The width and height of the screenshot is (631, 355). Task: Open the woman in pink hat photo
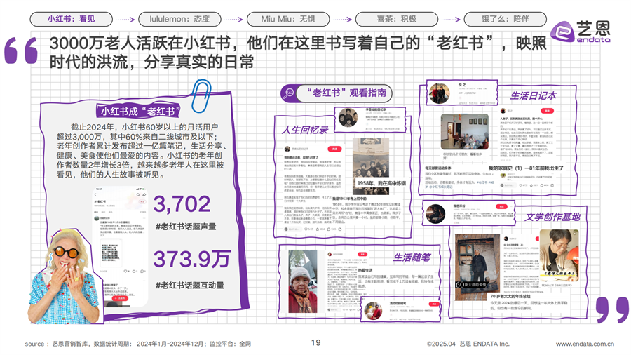tap(303, 281)
